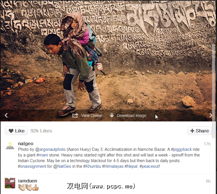Show the 92k Likes list
This screenshot has height=194, width=217.
pyautogui.click(x=41, y=131)
